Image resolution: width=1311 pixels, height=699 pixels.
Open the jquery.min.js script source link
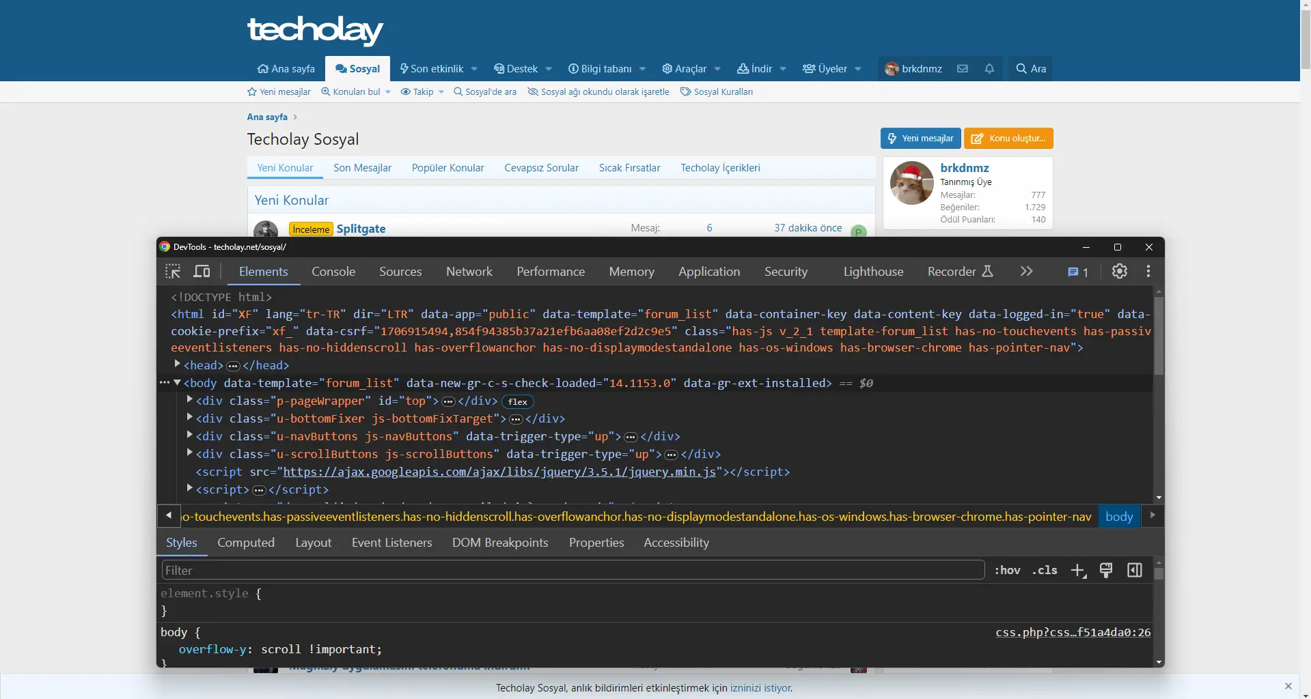pos(499,472)
